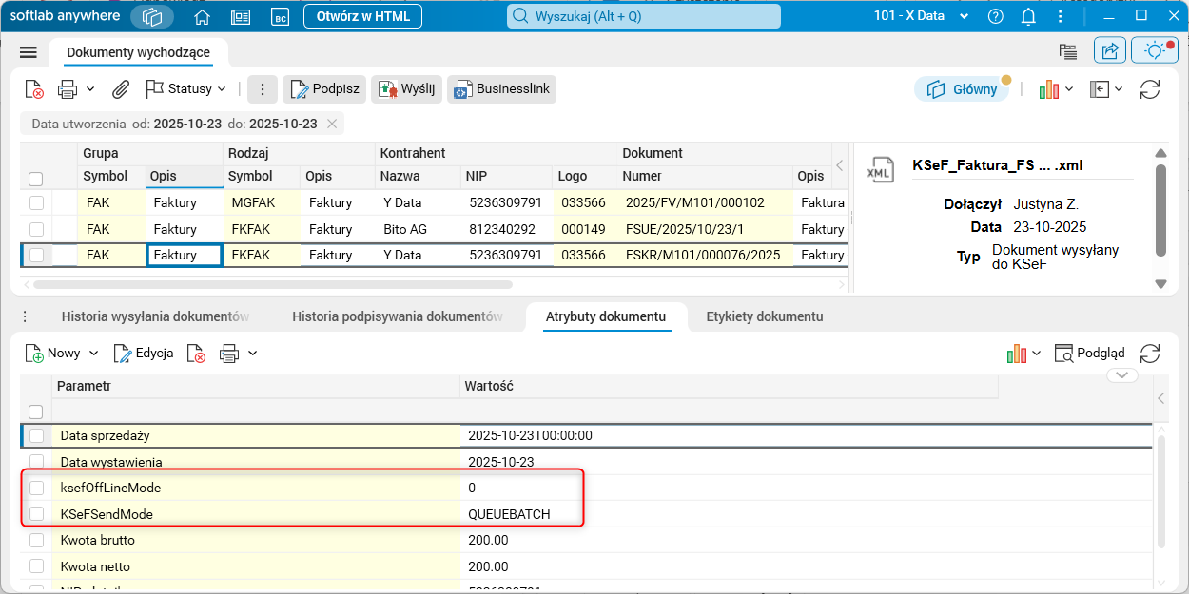Check the row for Bito AG
Viewport: 1189px width, 594px height.
pyautogui.click(x=35, y=229)
